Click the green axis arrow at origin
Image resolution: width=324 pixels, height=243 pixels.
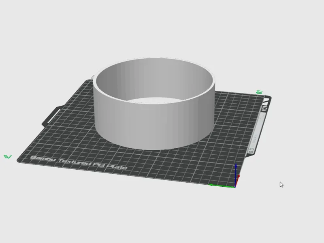point(222,185)
